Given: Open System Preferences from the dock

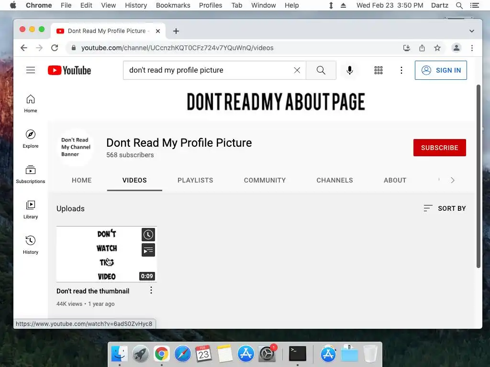Looking at the screenshot, I should 267,354.
